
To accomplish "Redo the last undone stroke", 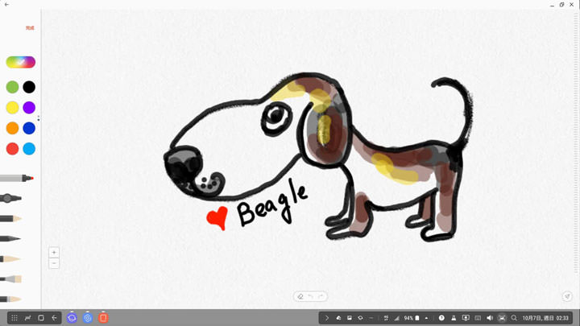I will [321, 296].
